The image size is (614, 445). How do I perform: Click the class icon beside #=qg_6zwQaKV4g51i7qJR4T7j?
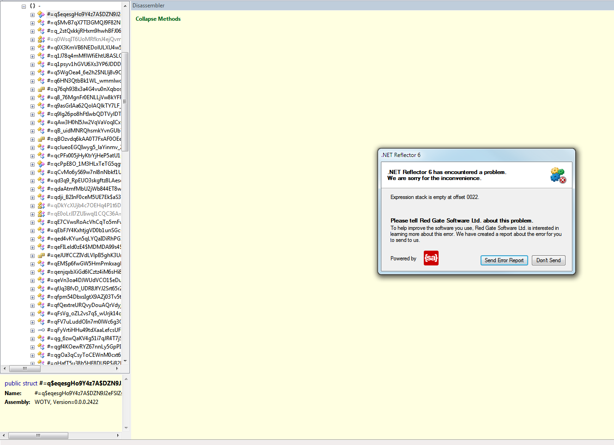(x=41, y=338)
